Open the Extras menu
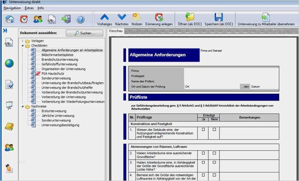This screenshot has width=299, height=181. tap(29, 8)
